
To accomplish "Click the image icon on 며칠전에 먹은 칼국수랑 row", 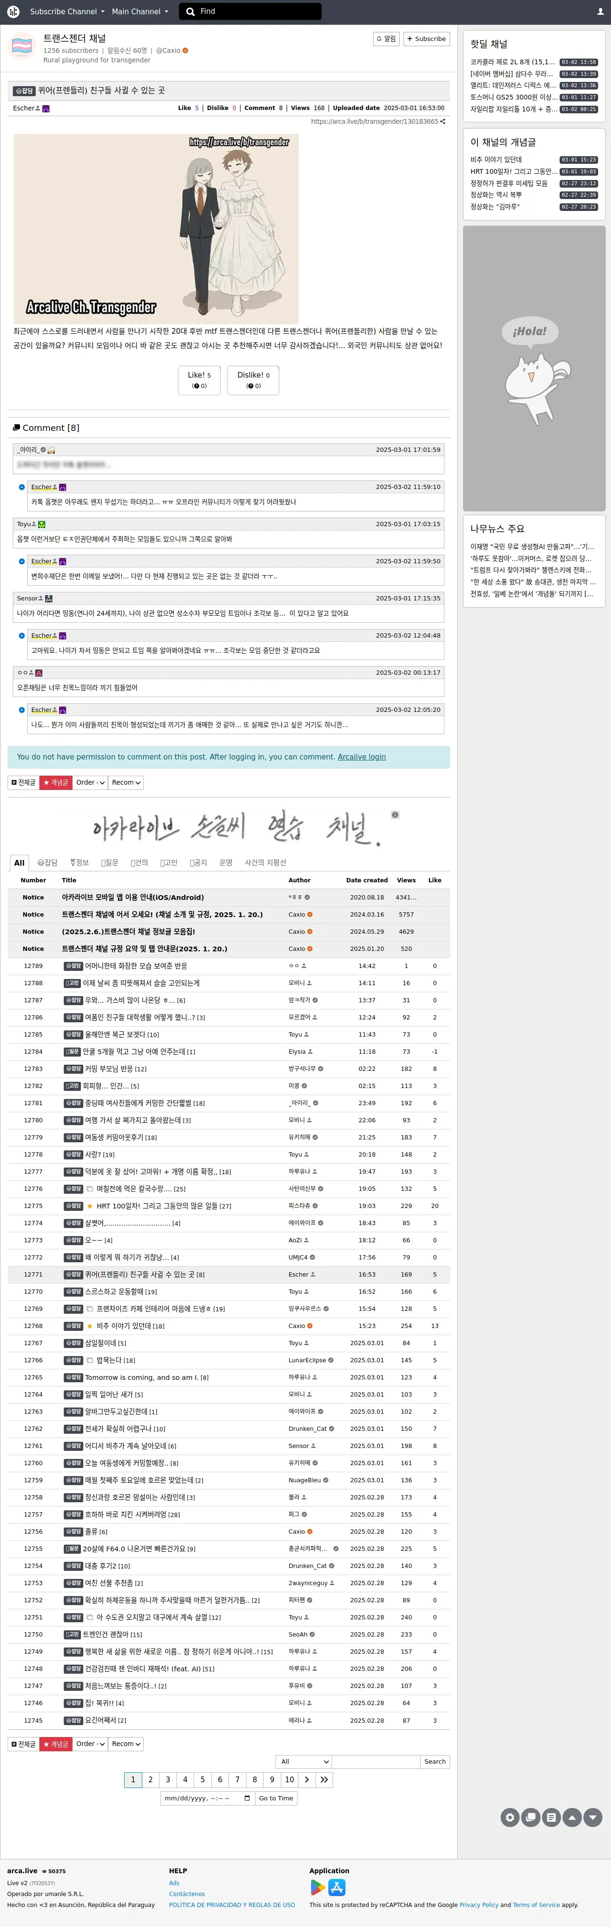I will click(x=90, y=1188).
